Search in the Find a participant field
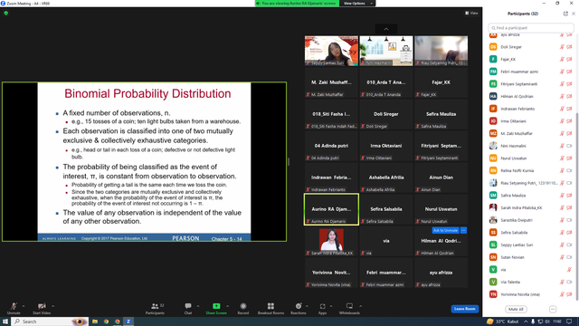This screenshot has width=579, height=326. [531, 28]
